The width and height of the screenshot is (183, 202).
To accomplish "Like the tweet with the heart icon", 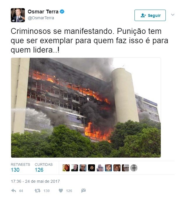I will (61, 191).
